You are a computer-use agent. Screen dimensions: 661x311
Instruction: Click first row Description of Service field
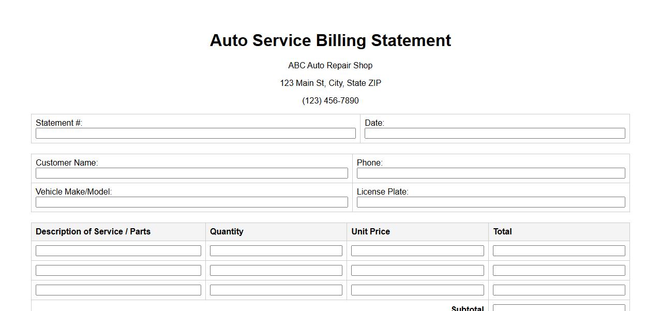click(x=118, y=251)
